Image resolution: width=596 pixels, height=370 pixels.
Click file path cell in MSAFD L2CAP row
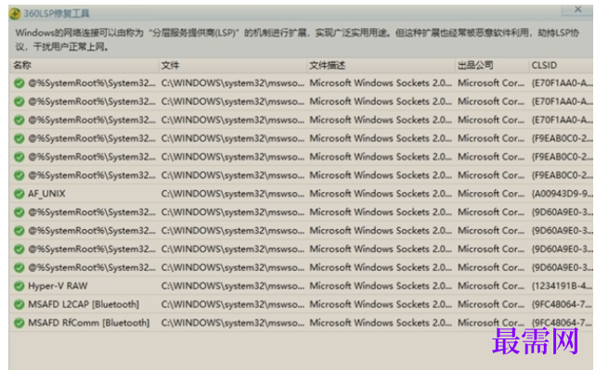233,304
